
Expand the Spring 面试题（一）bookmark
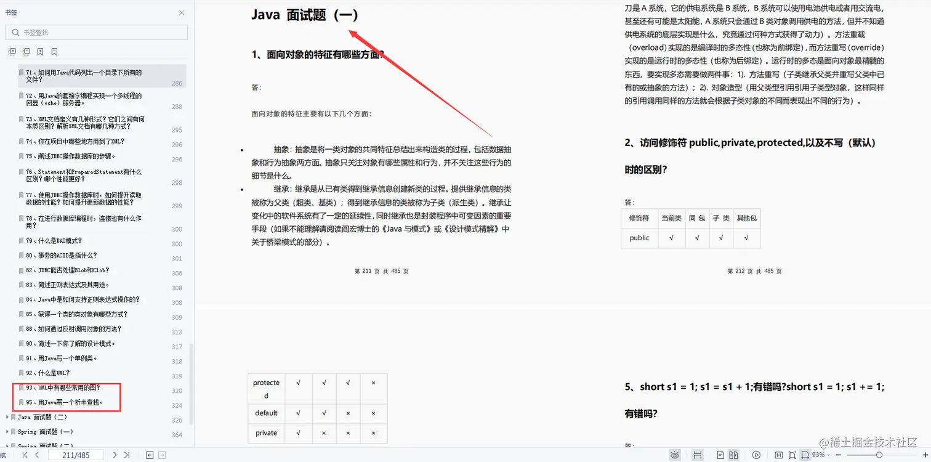coord(6,432)
